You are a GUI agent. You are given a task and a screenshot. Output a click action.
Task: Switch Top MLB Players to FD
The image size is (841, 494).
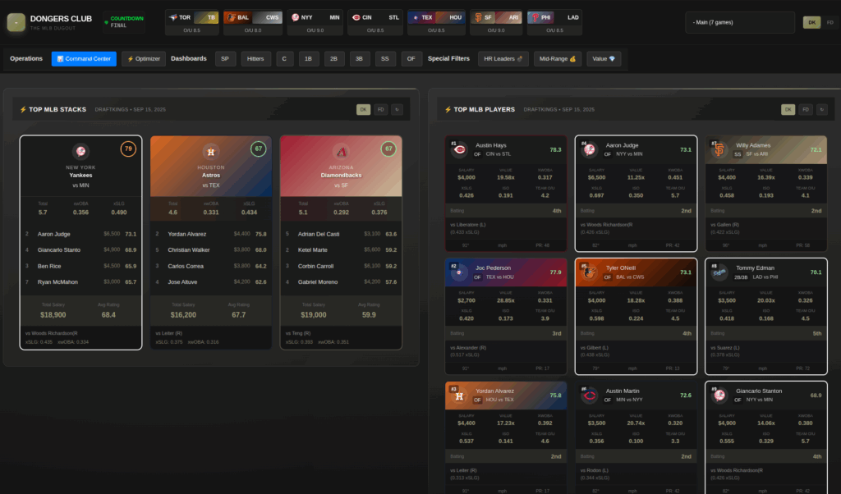pyautogui.click(x=805, y=109)
